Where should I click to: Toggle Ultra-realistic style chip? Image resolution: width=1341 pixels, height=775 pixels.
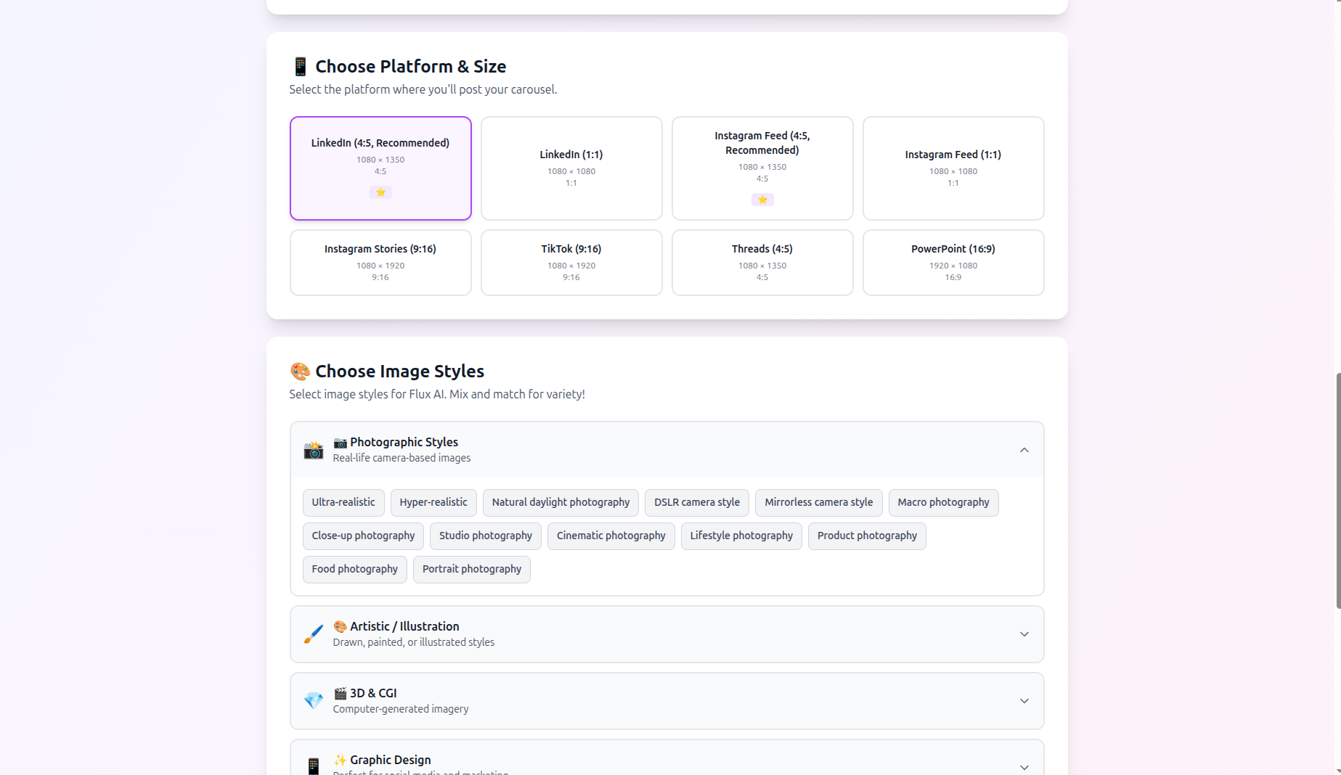tap(343, 503)
